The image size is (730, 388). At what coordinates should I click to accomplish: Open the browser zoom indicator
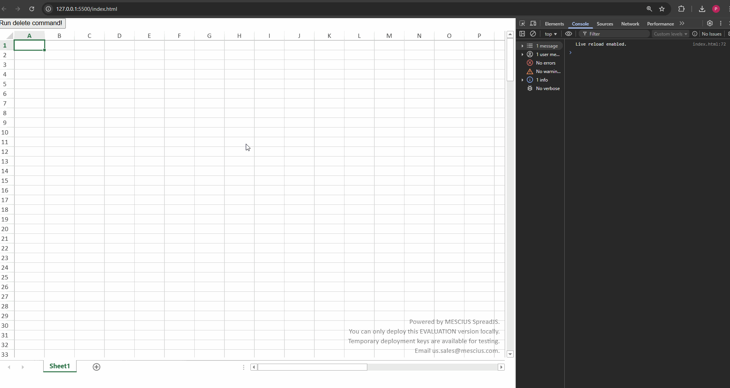coord(649,9)
